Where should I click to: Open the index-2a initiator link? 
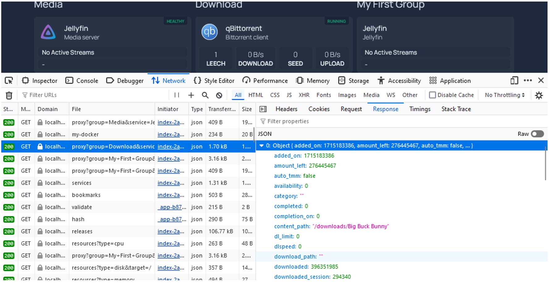click(171, 146)
